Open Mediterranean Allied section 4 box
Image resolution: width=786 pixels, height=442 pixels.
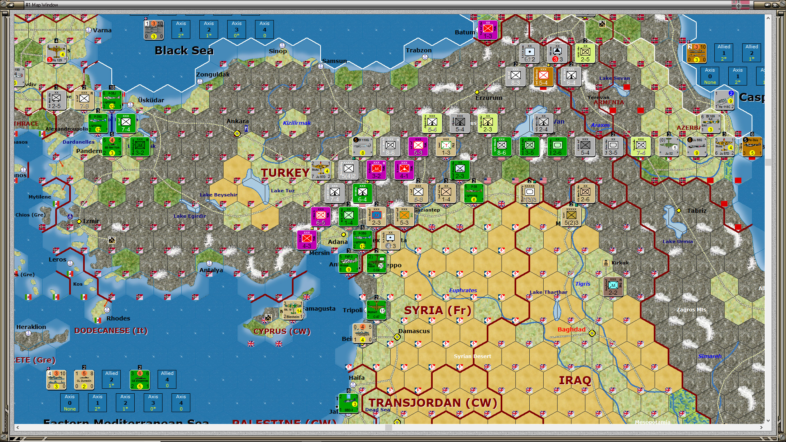coord(167,379)
